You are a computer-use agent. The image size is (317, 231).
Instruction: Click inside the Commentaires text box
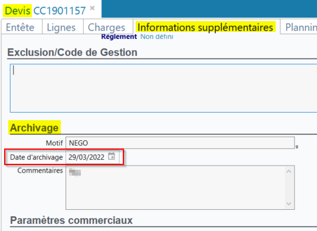(175, 187)
